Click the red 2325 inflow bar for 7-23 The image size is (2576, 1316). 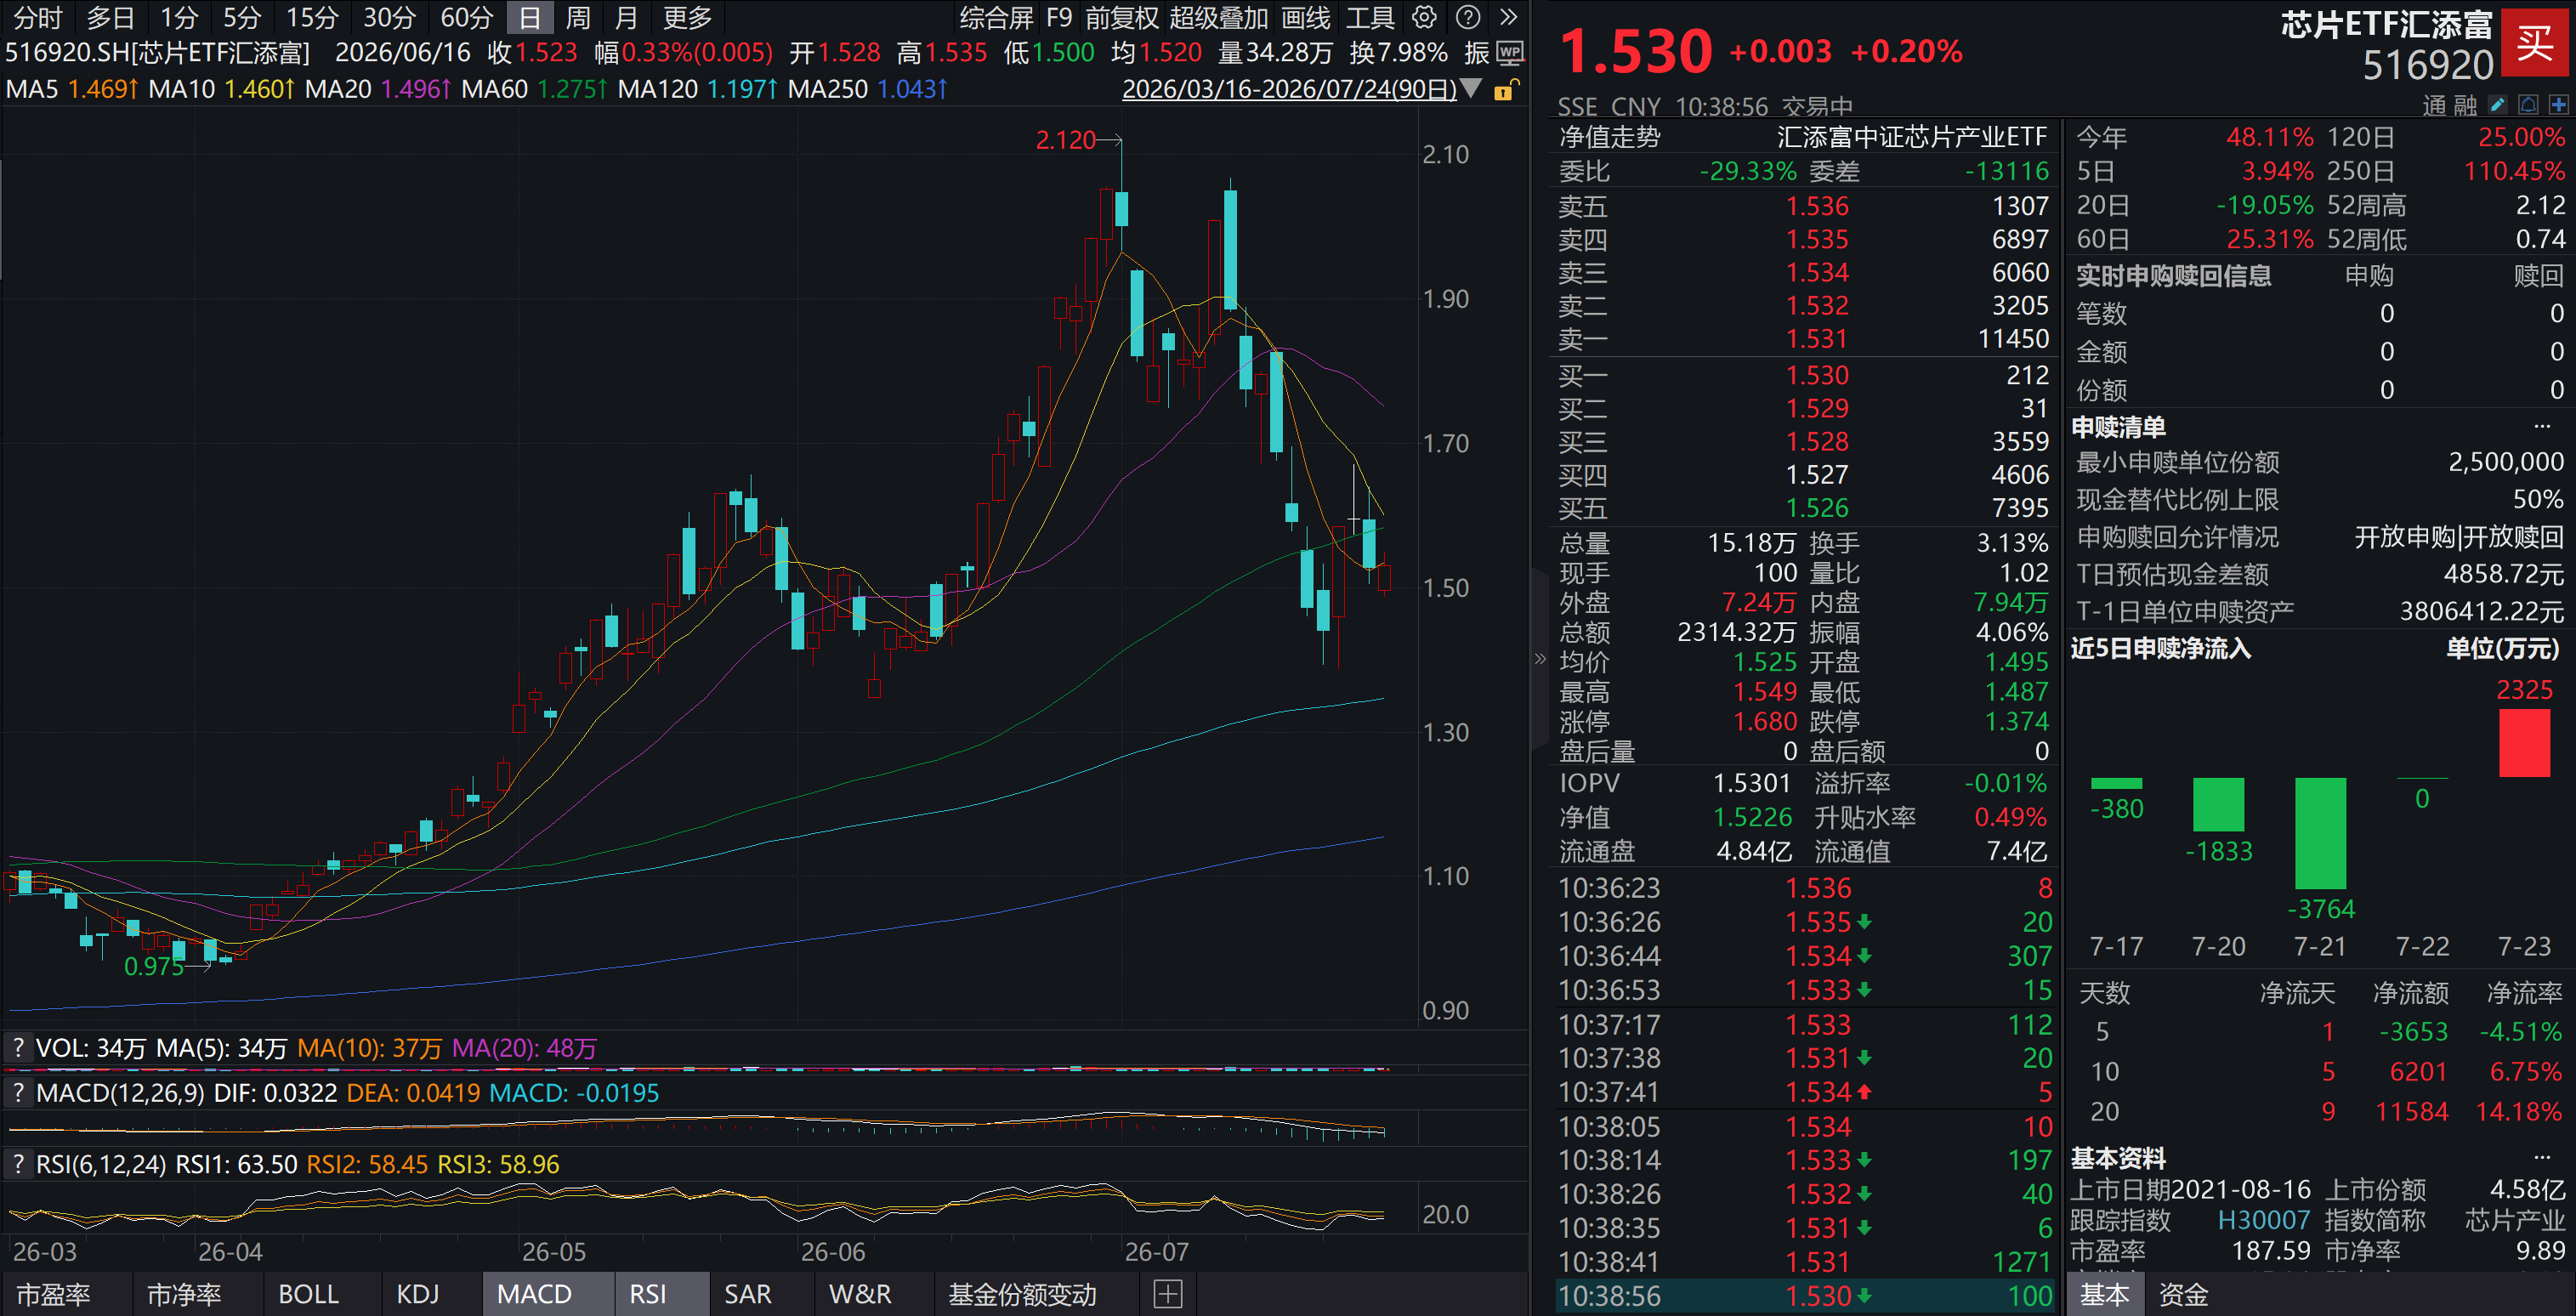coord(2525,743)
